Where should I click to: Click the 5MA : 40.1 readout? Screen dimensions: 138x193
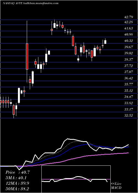point(16,178)
